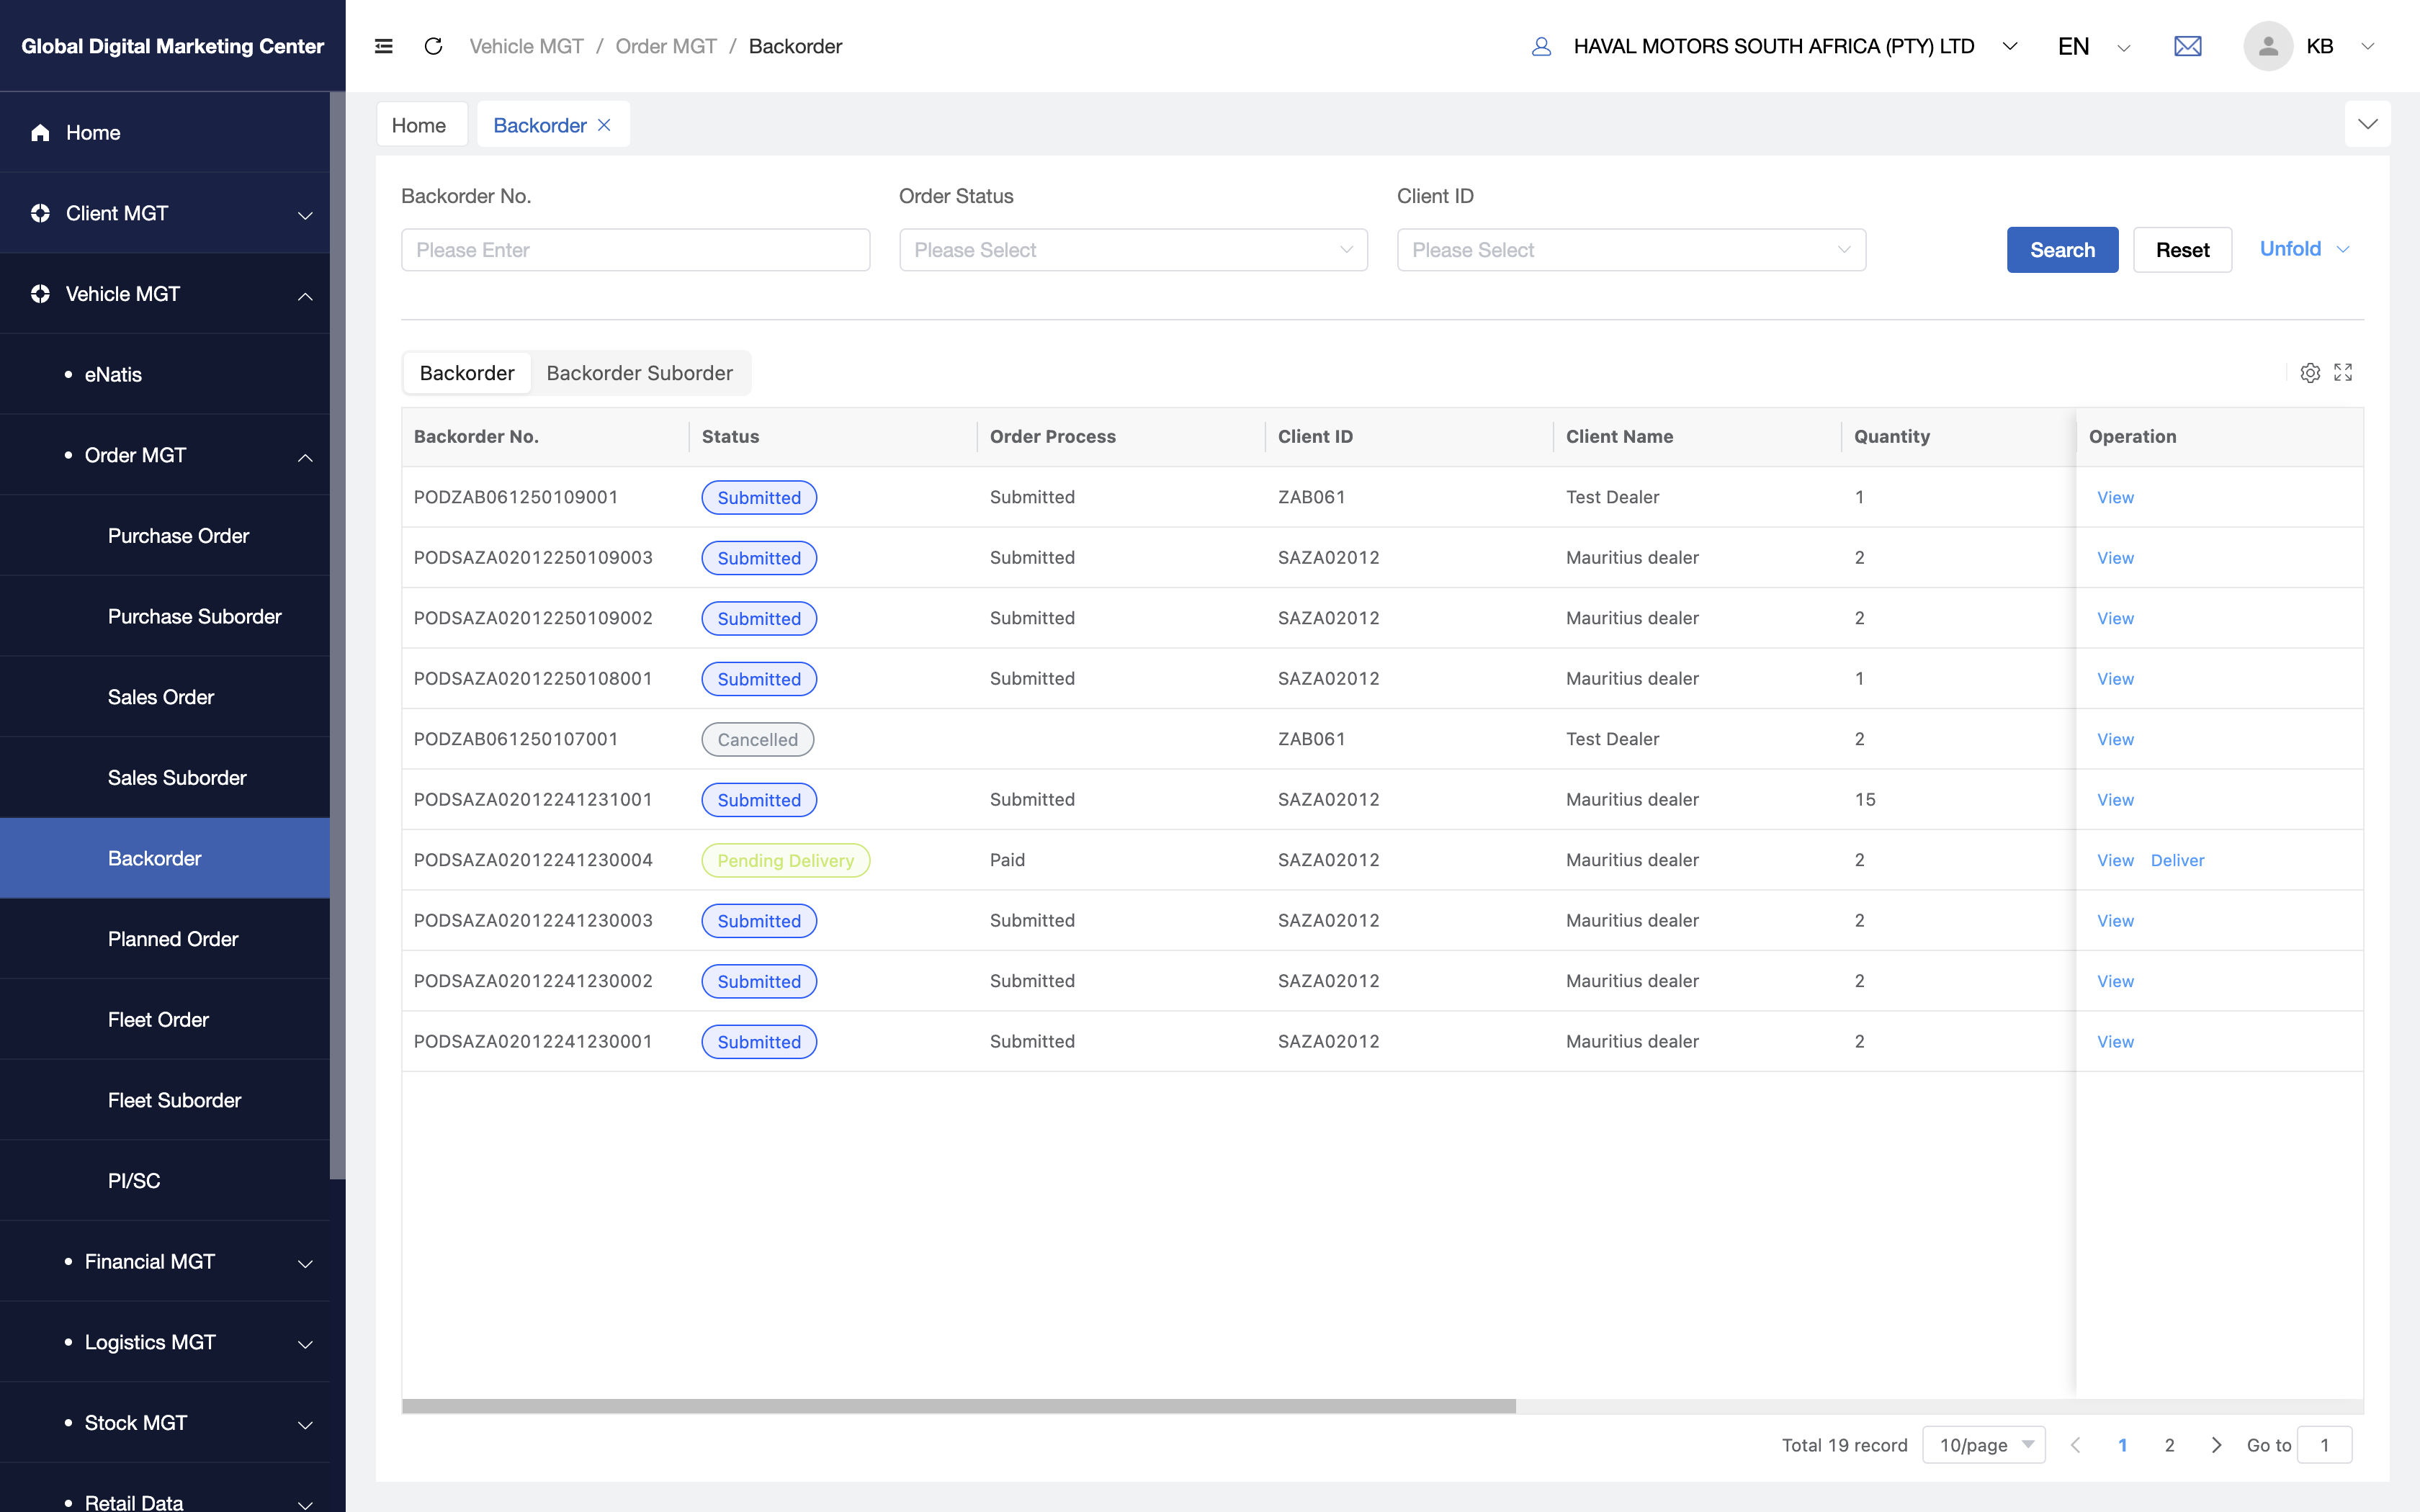Screen dimensions: 2420x1512
Task: Open Sales Order in sidebar
Action: (161, 697)
